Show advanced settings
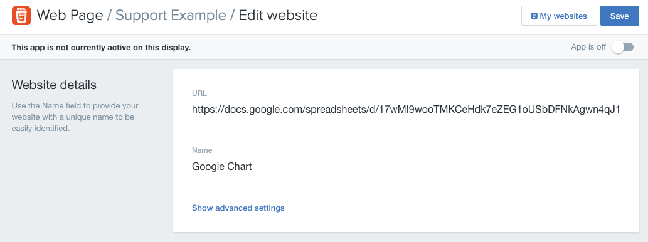The height and width of the screenshot is (242, 648). [x=238, y=208]
